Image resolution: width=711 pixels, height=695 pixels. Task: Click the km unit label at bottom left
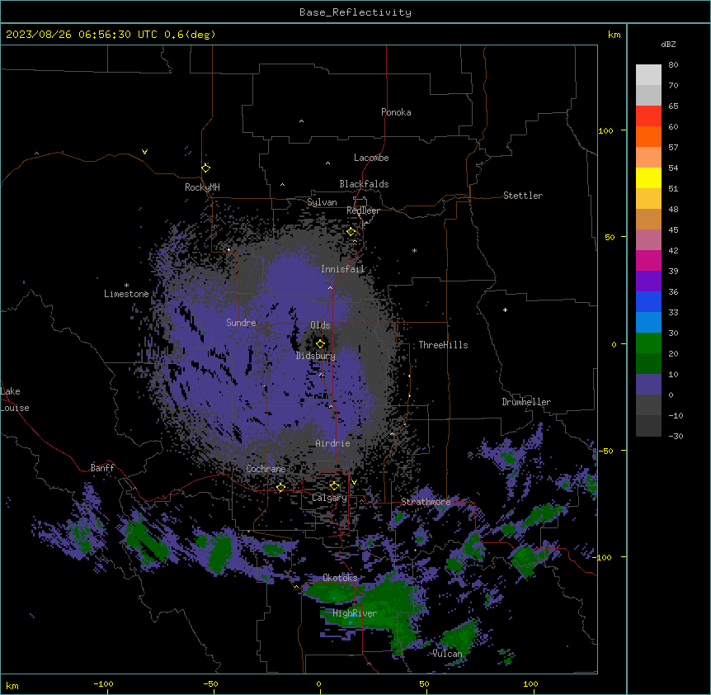click(x=12, y=685)
